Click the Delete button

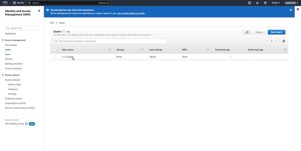(x=259, y=32)
